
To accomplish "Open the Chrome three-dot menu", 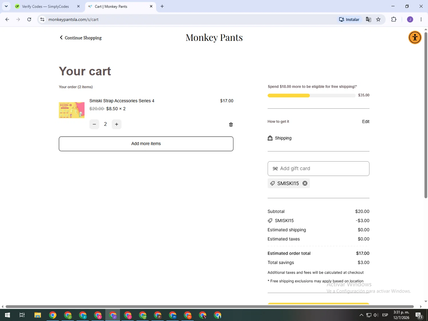I will (x=421, y=19).
